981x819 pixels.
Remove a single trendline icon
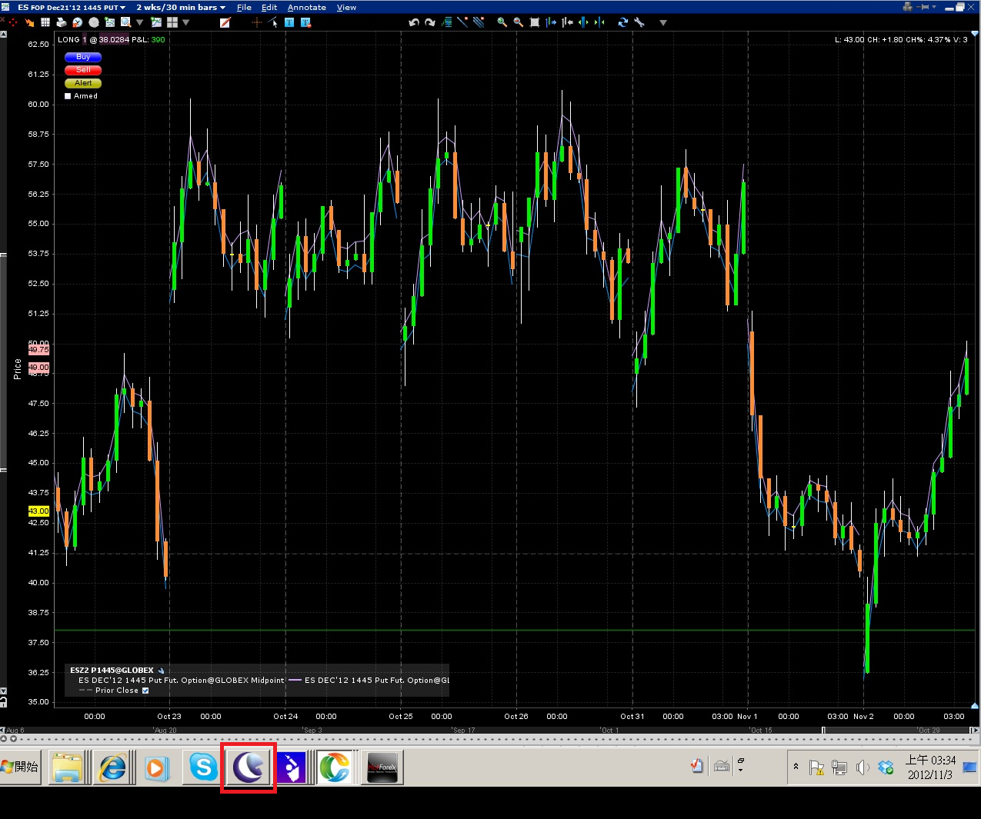tap(462, 22)
